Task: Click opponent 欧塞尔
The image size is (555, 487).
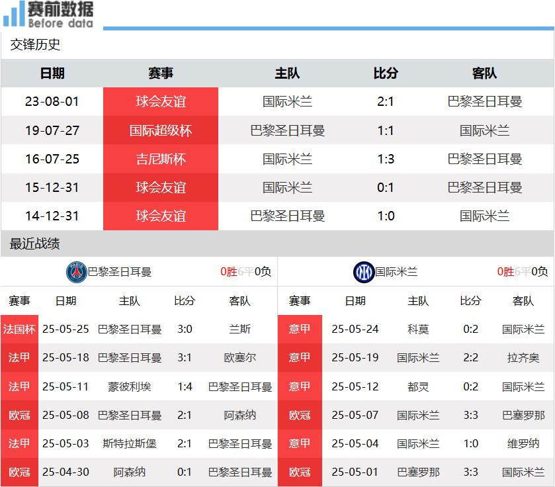Action: [x=239, y=357]
